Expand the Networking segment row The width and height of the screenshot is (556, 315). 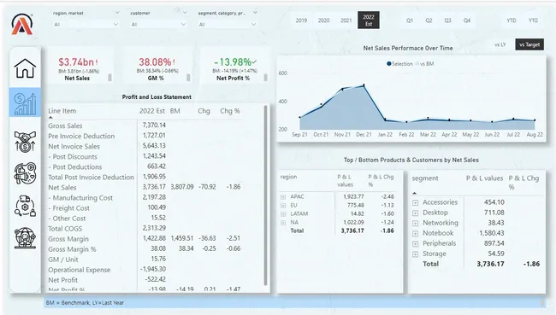click(415, 224)
